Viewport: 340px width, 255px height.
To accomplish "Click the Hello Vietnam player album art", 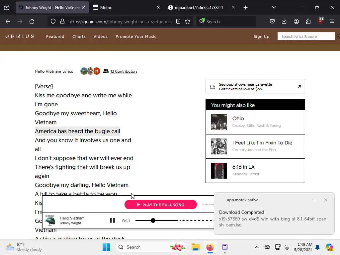I will click(50, 220).
